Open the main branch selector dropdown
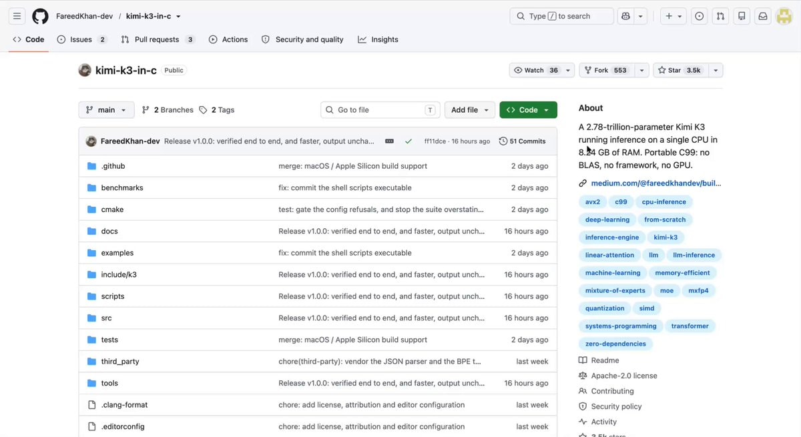Viewport: 801px width, 437px height. 106,110
